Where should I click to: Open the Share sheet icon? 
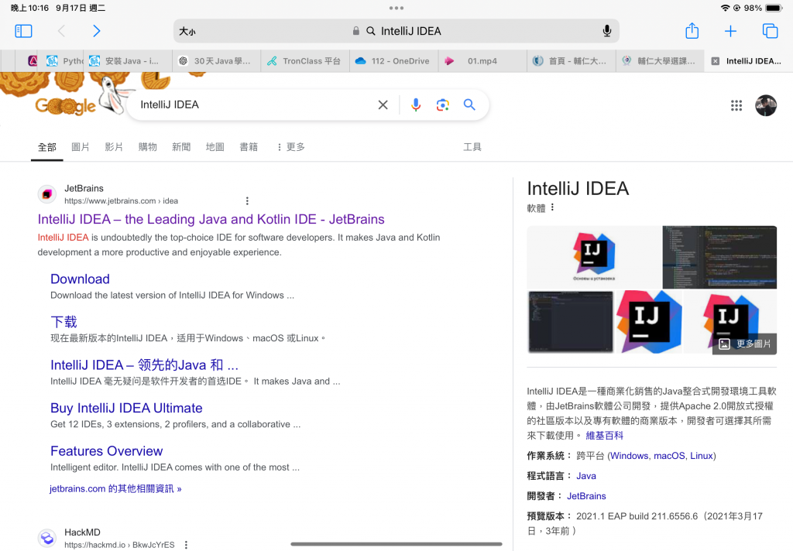(692, 31)
